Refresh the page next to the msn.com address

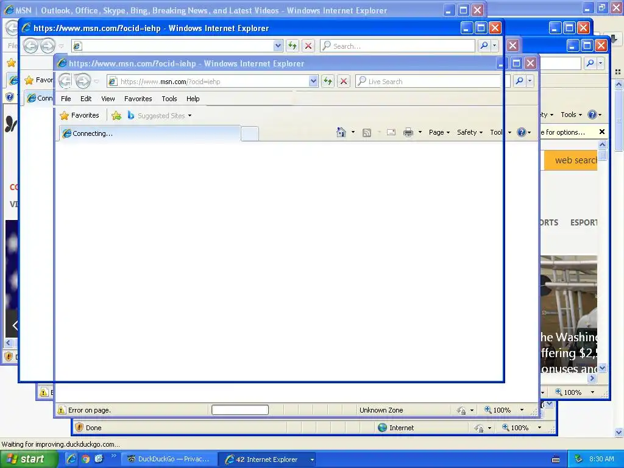pos(327,81)
